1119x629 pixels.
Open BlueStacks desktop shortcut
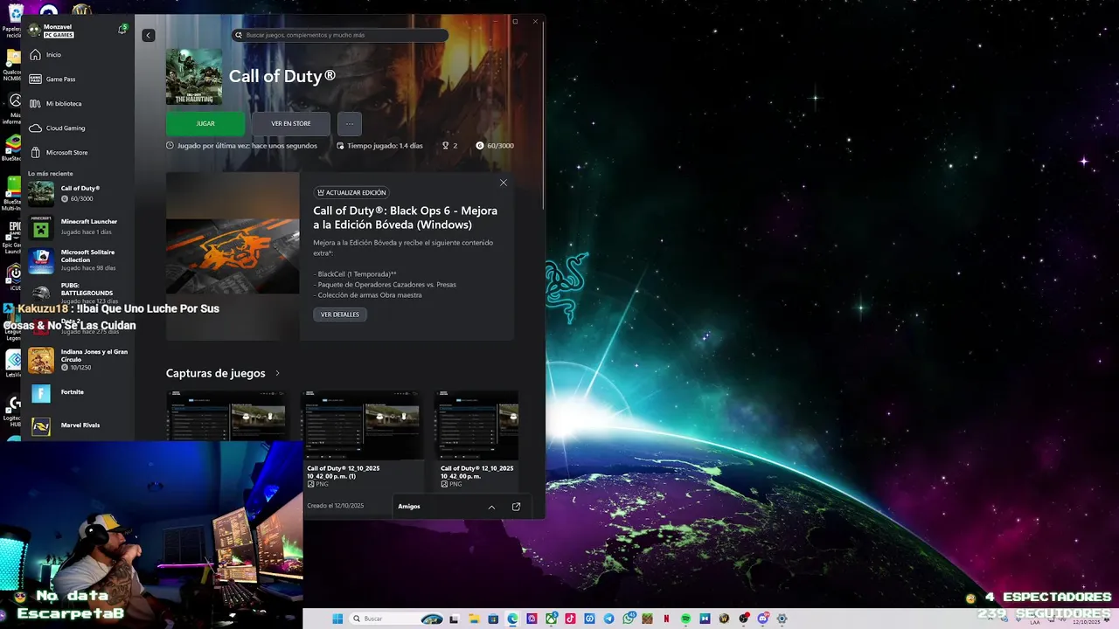tap(12, 147)
